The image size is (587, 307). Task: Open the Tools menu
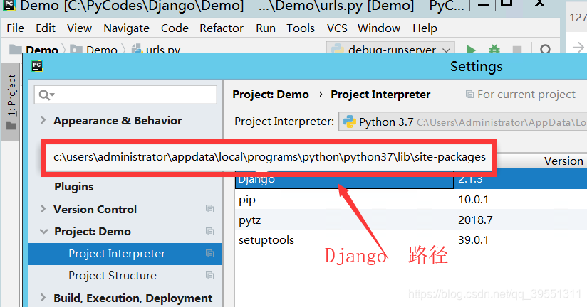click(x=300, y=28)
